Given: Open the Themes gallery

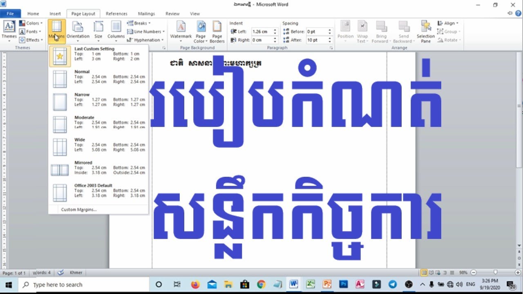Looking at the screenshot, I should (x=9, y=31).
